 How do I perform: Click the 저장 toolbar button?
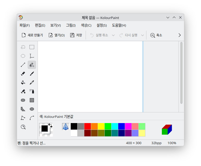(76, 35)
